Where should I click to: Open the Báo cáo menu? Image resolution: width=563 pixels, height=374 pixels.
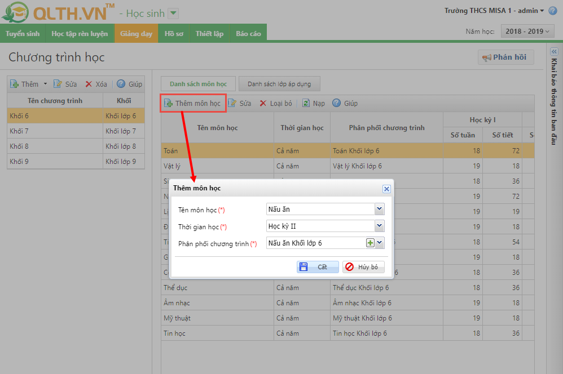point(248,33)
